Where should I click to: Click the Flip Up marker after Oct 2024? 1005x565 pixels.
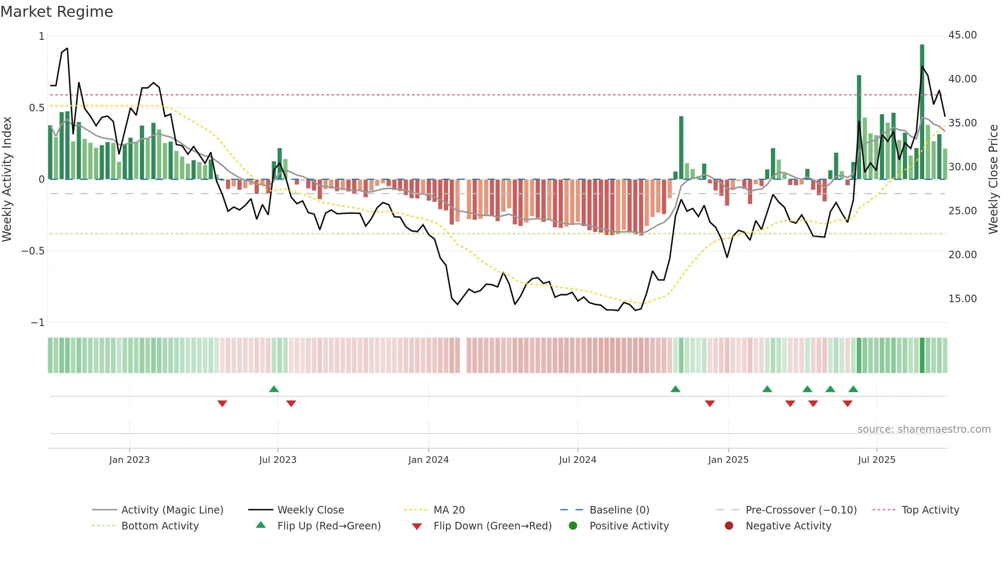point(675,389)
